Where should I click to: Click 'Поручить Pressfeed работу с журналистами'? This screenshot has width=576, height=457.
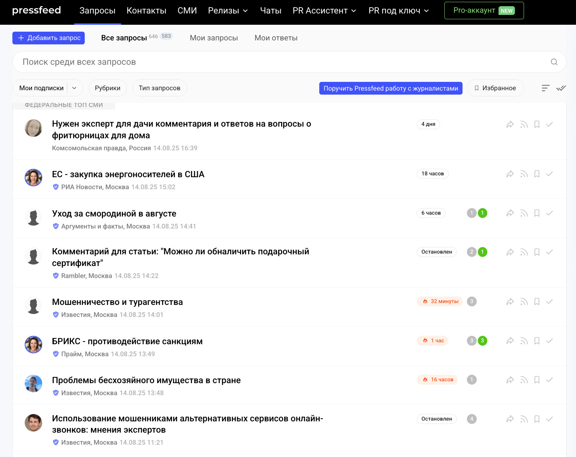(391, 88)
